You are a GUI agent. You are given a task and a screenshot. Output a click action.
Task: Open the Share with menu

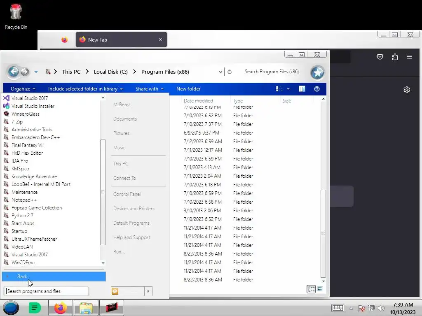pos(149,89)
